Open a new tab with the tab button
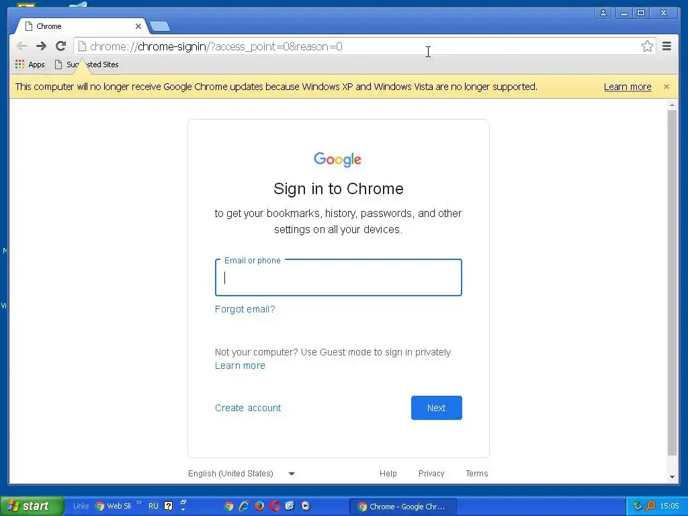 (160, 27)
